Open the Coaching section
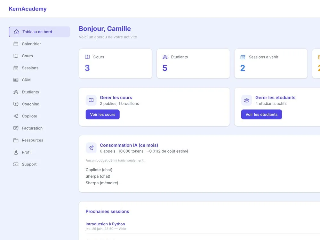 [x=39, y=104]
